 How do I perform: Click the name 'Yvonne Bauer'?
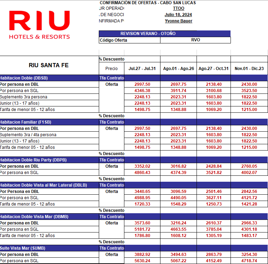point(178,21)
